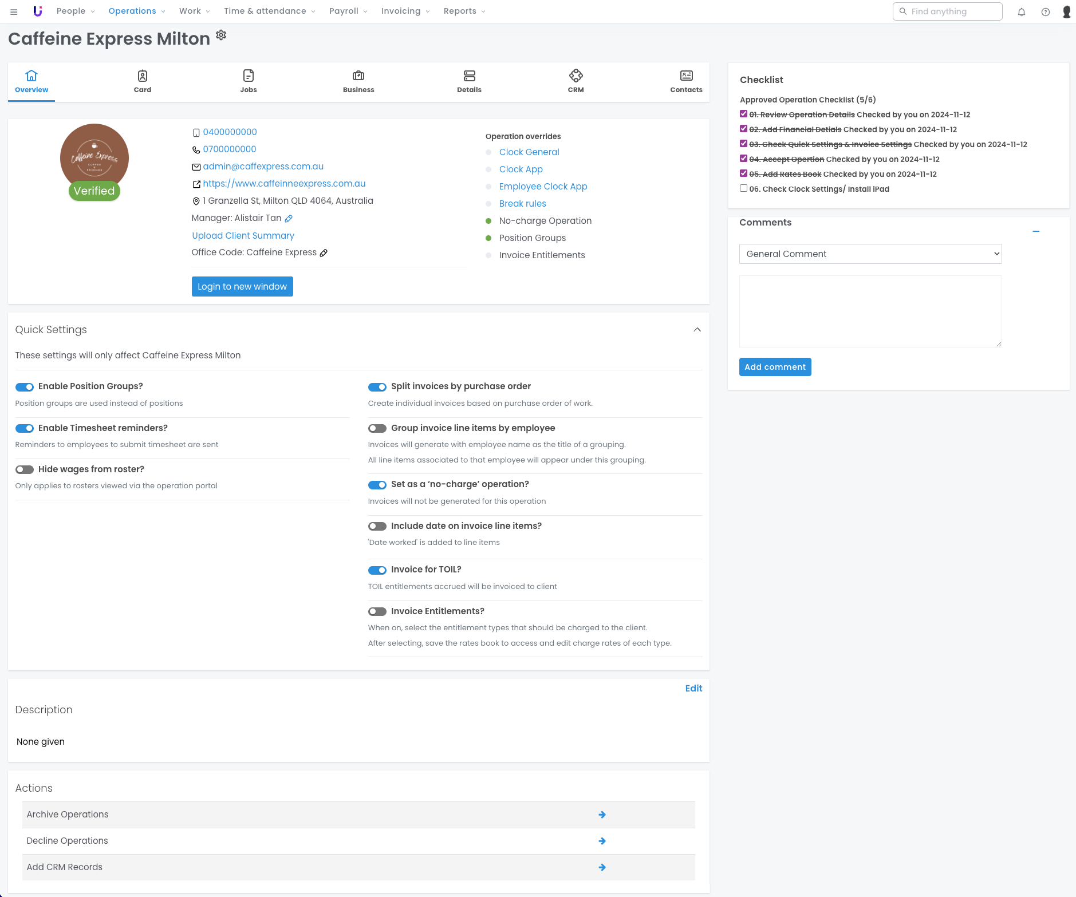Click the Add CRM Records arrow

pos(602,867)
